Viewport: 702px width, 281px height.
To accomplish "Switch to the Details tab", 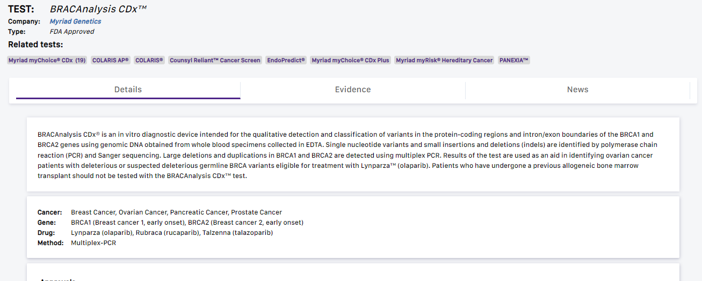I will tap(128, 90).
